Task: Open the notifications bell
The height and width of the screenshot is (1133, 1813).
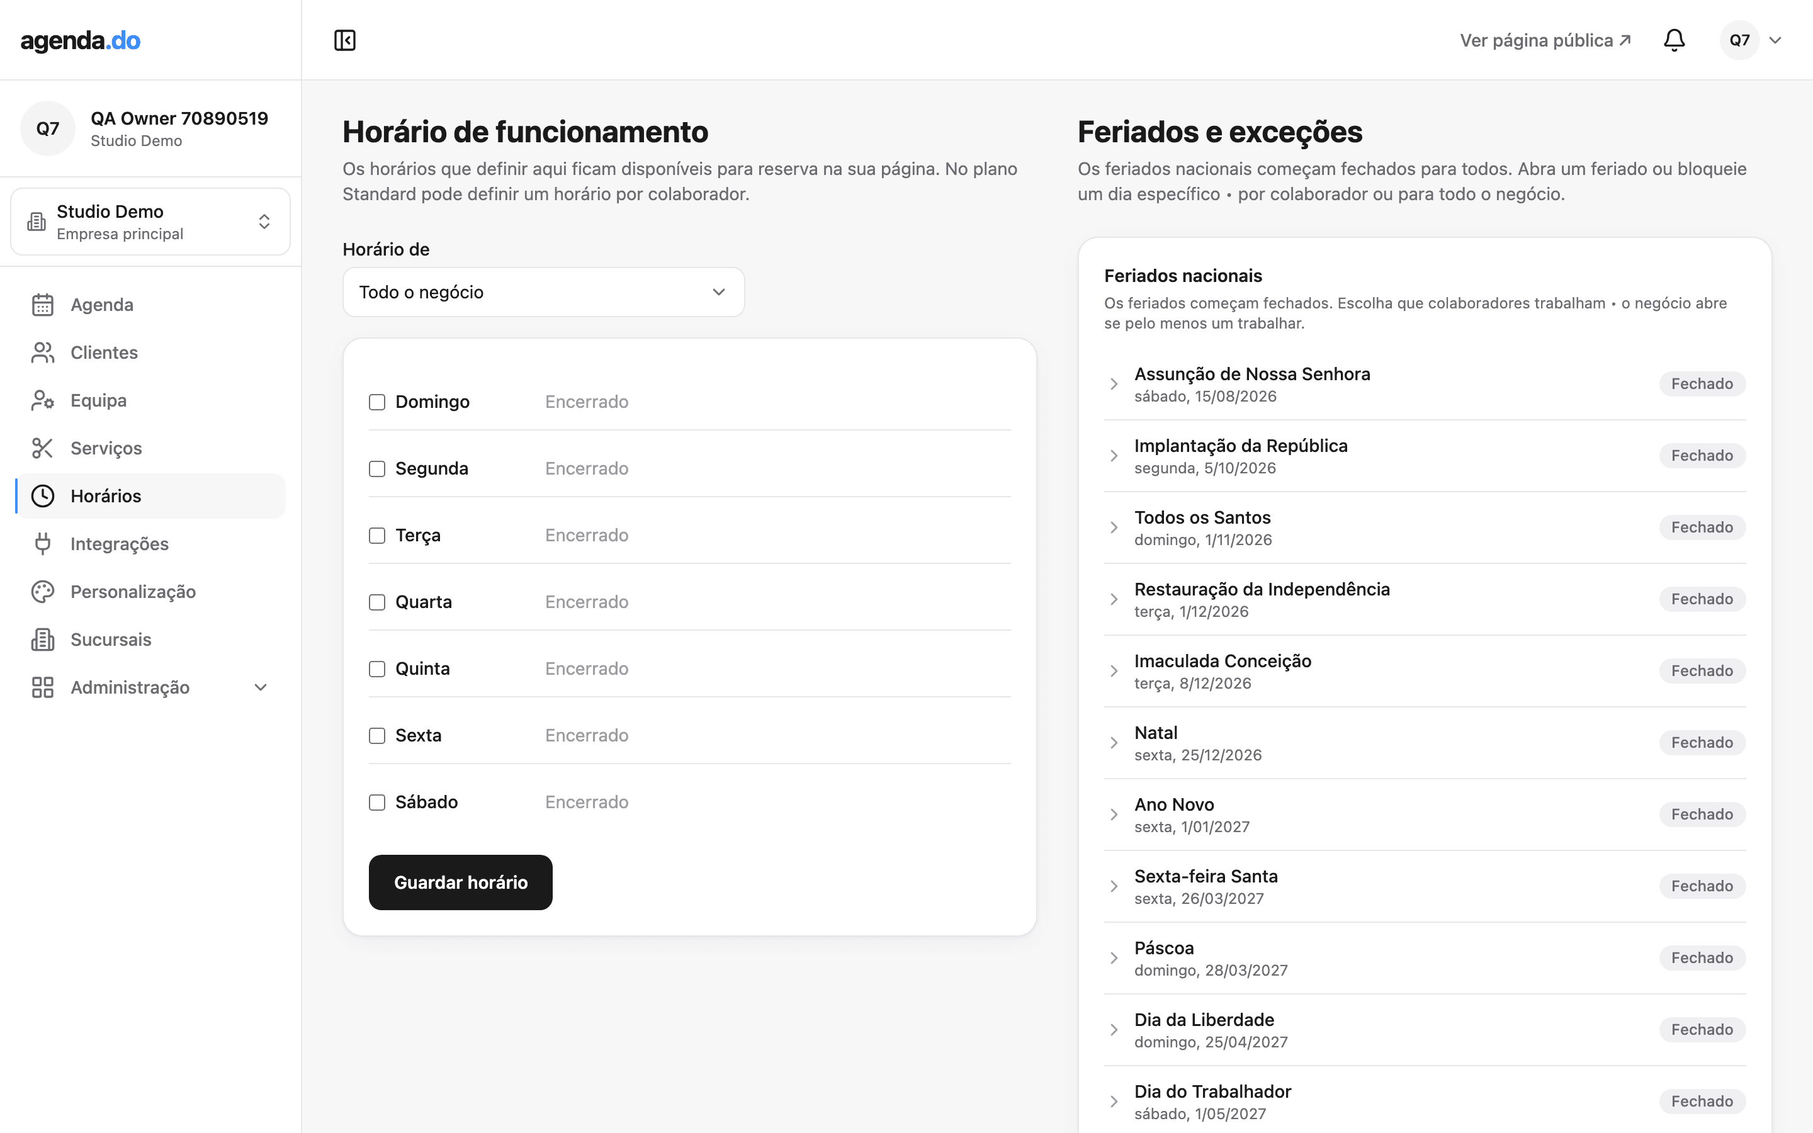Action: [1674, 40]
